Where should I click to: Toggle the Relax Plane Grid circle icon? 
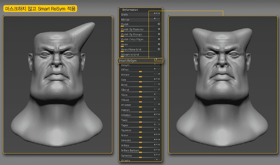[159, 49]
